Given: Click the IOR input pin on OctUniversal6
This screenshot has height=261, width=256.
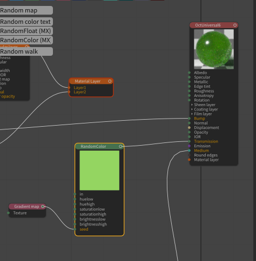Looking at the screenshot, I should pyautogui.click(x=189, y=137).
